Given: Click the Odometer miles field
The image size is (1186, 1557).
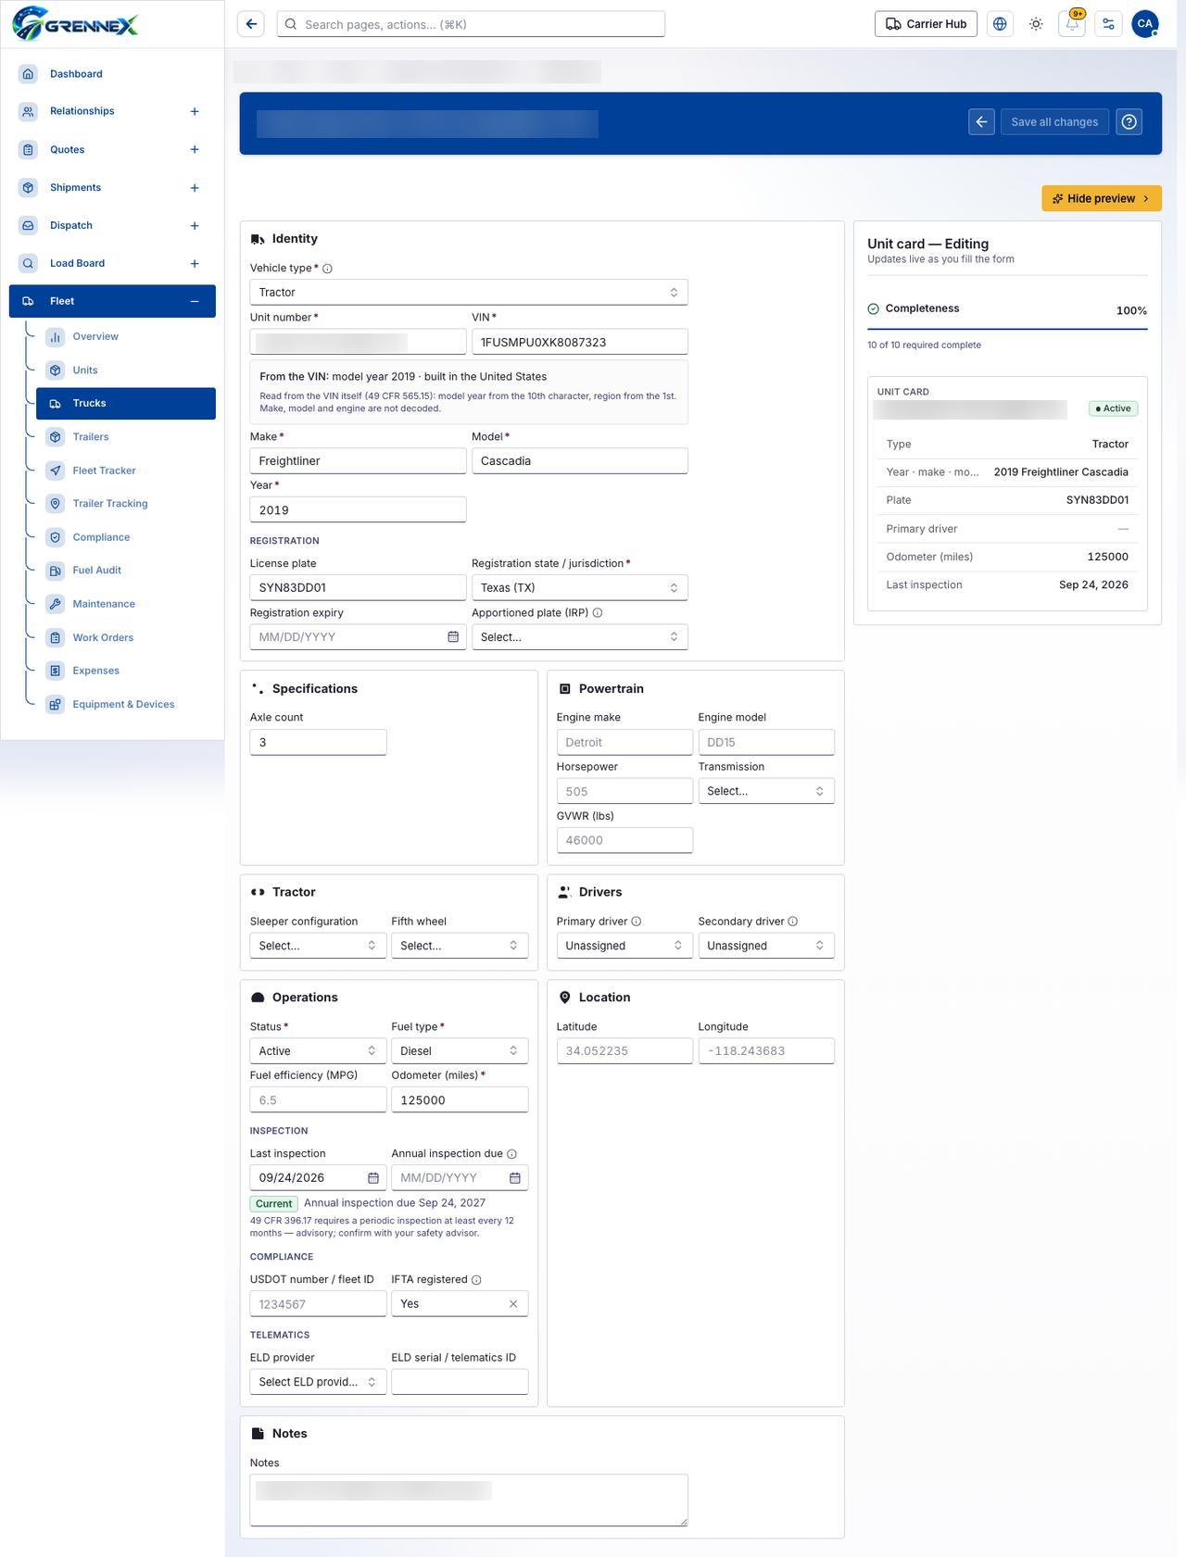Looking at the screenshot, I should (x=460, y=1100).
